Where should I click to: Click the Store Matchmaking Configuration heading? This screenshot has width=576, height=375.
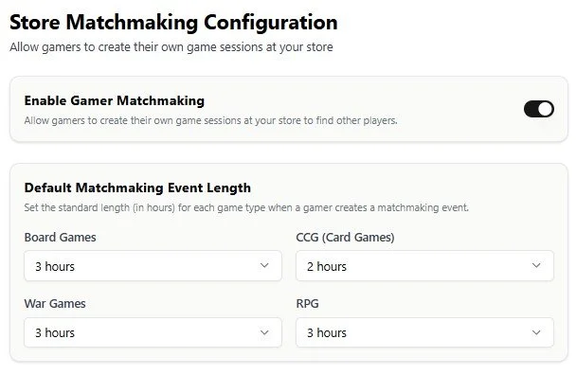173,23
